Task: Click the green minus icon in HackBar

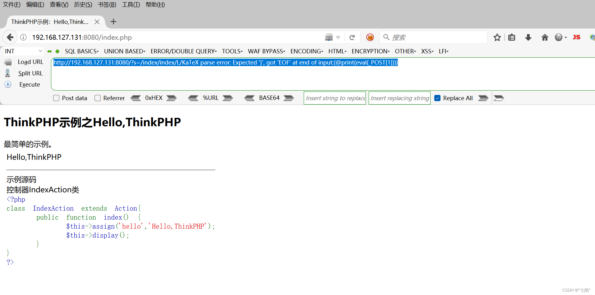Action: pyautogui.click(x=49, y=51)
